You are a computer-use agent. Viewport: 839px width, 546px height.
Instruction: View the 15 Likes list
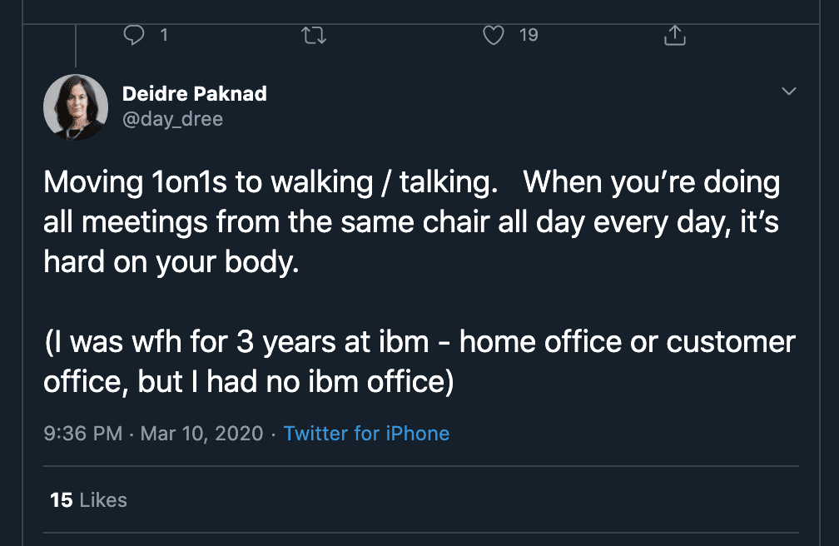click(x=88, y=500)
